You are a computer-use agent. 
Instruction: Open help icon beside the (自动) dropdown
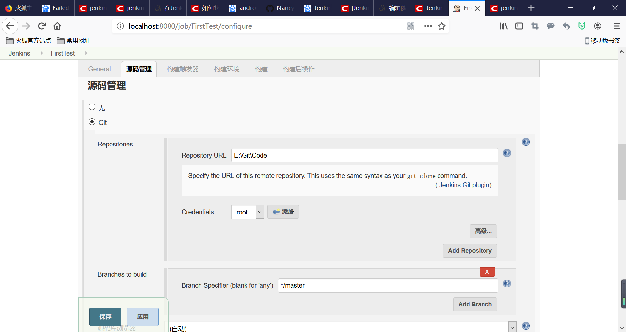526,326
